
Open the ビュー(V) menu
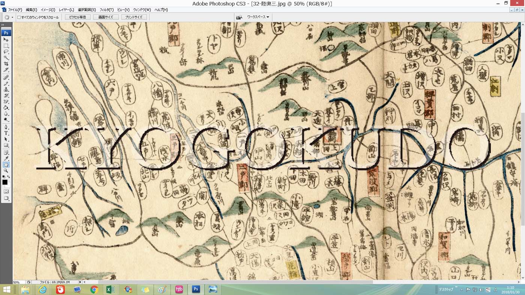tap(123, 10)
